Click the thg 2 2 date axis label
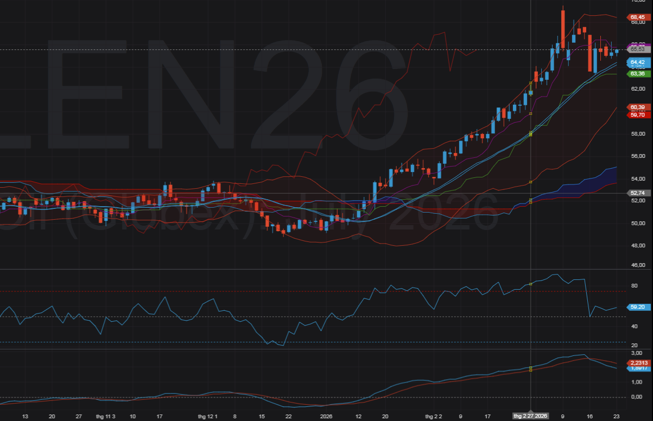The height and width of the screenshot is (421, 653). click(x=434, y=417)
